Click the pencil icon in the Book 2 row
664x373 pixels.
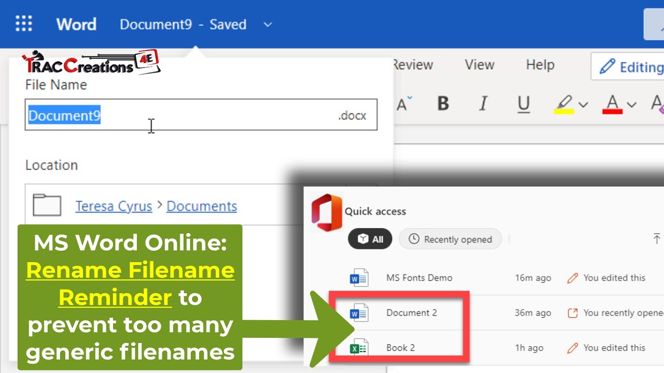[573, 348]
